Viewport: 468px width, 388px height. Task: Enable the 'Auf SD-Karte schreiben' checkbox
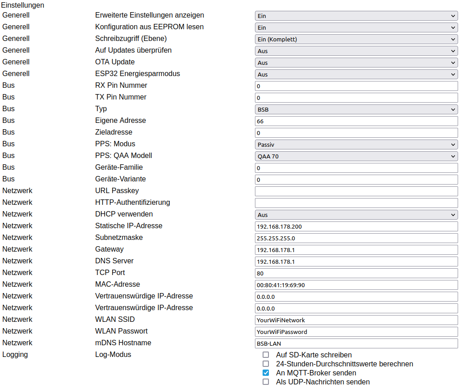266,355
